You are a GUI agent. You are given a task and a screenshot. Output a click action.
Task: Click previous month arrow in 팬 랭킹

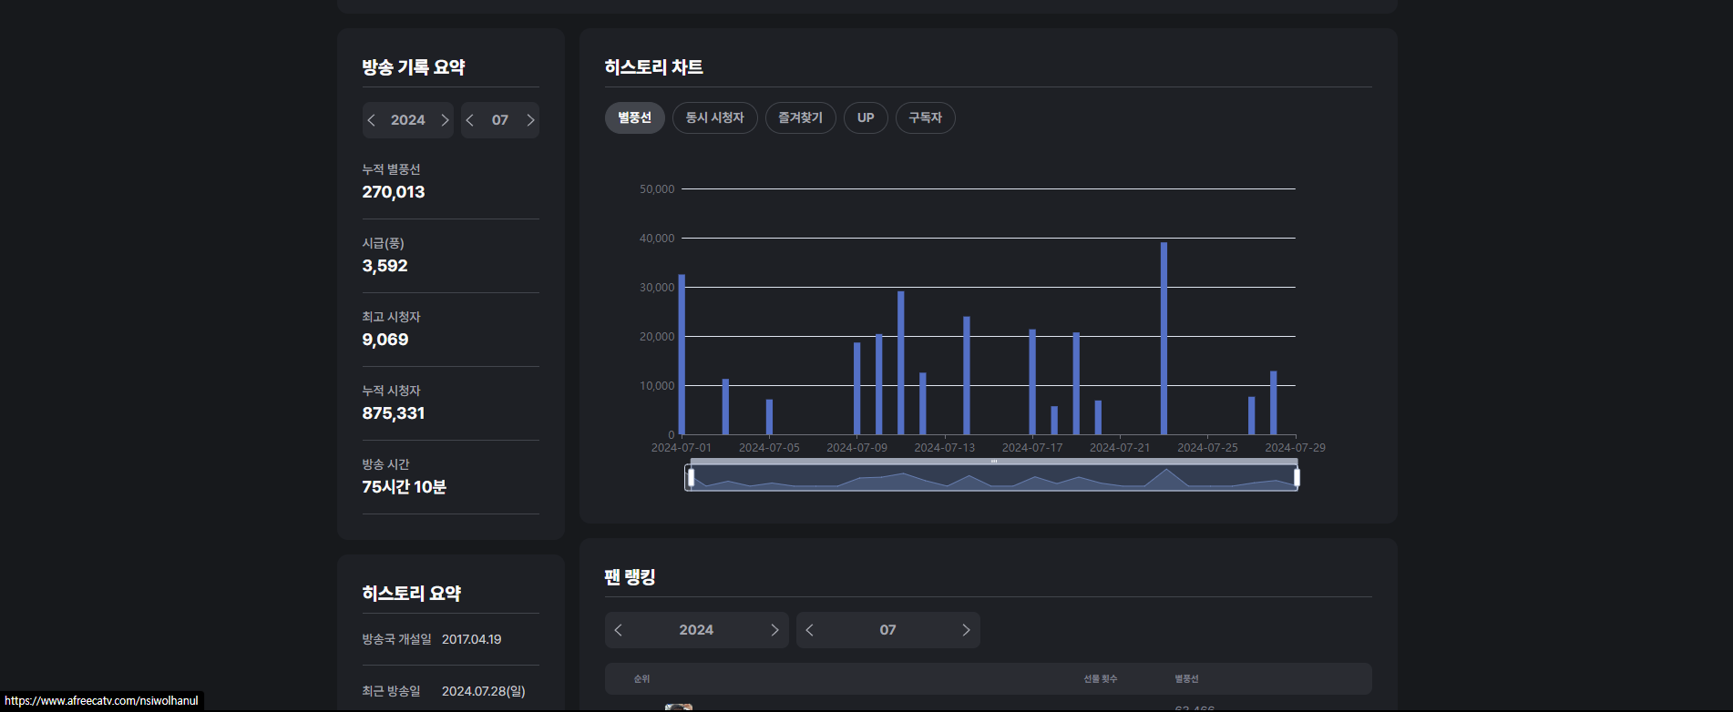point(810,630)
